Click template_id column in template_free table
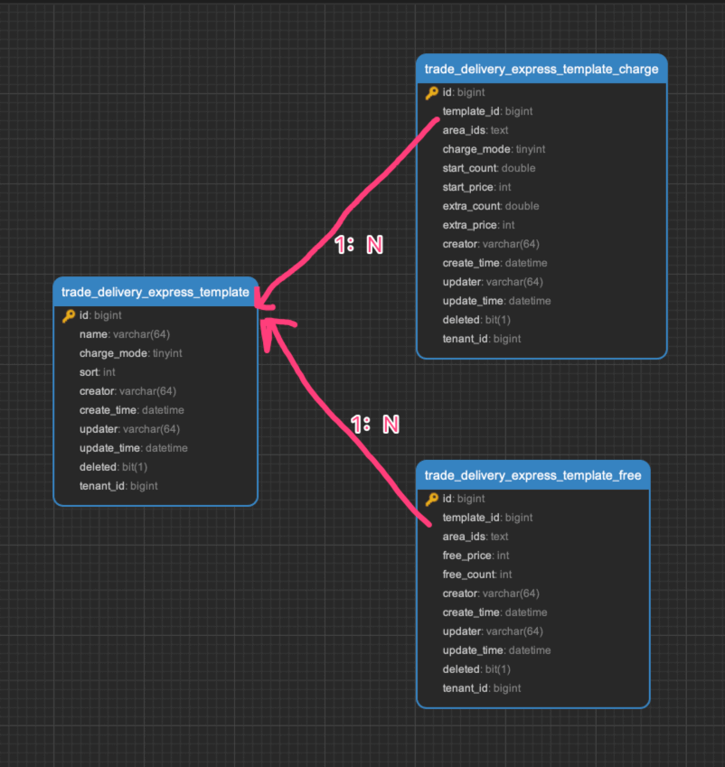 pos(487,518)
